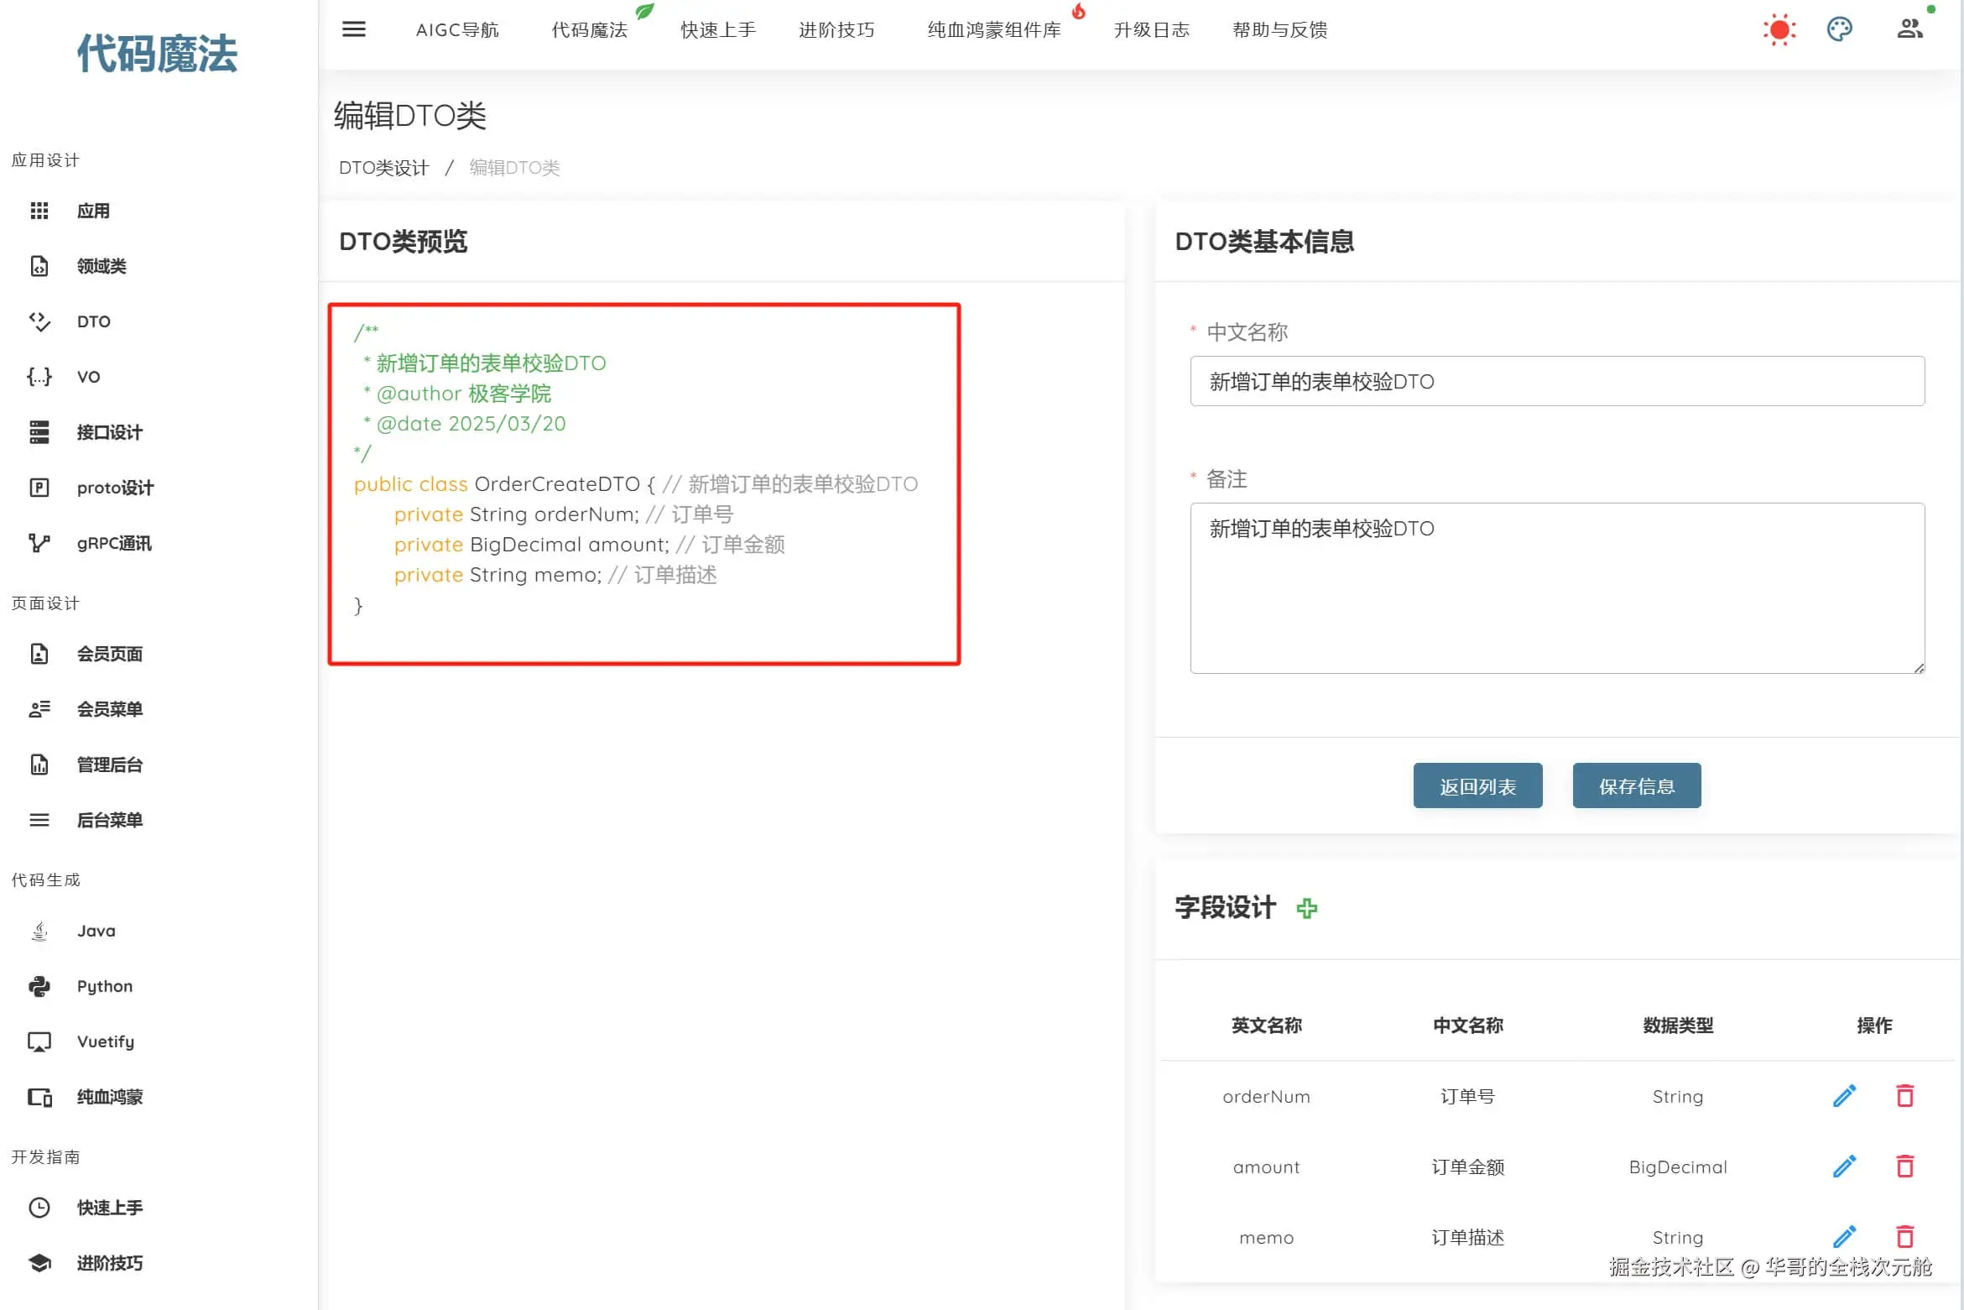Click the 保存信息 button

[1636, 786]
